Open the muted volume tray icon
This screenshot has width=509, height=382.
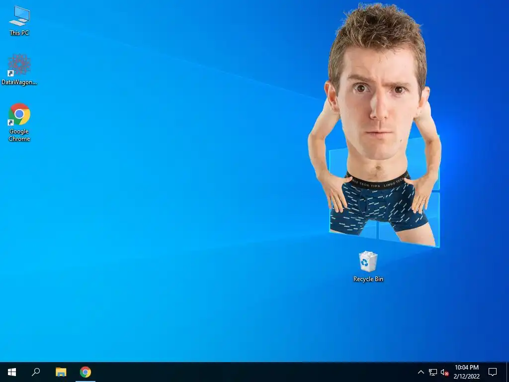click(444, 372)
